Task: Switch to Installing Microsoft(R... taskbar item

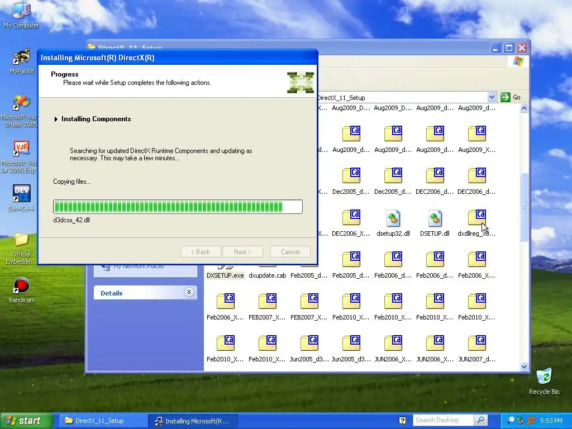Action: 193,421
